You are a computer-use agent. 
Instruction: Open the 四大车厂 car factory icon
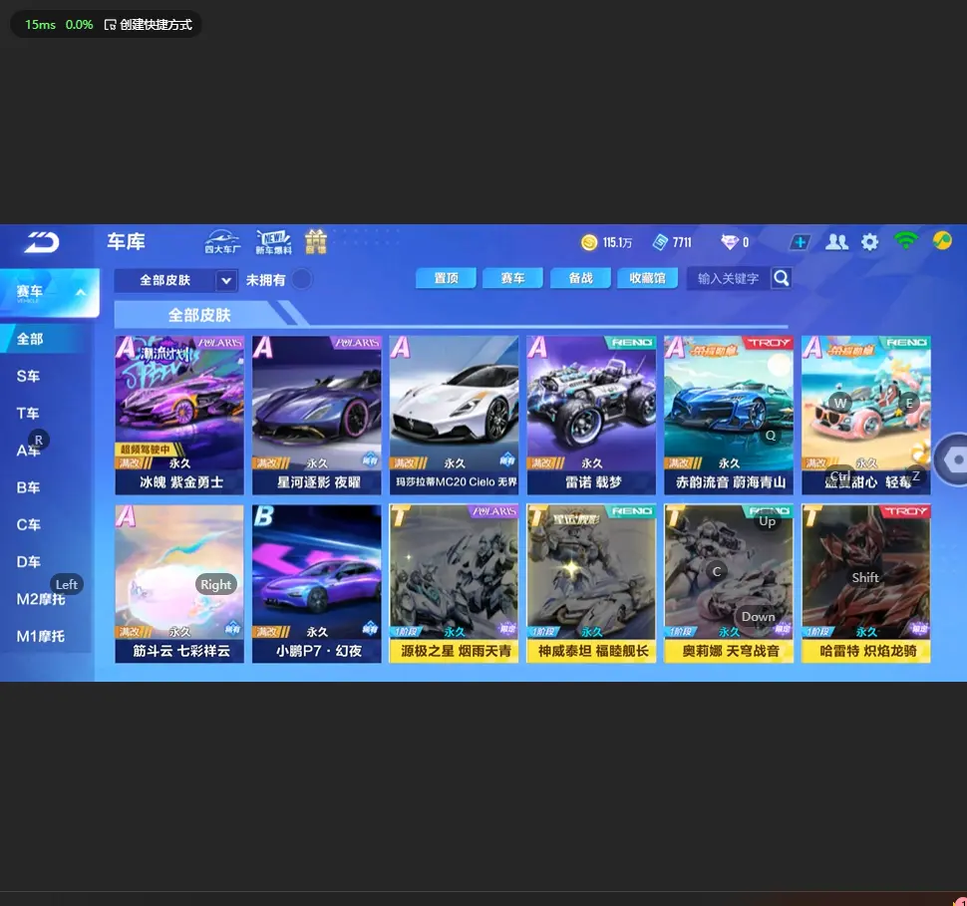coord(222,242)
